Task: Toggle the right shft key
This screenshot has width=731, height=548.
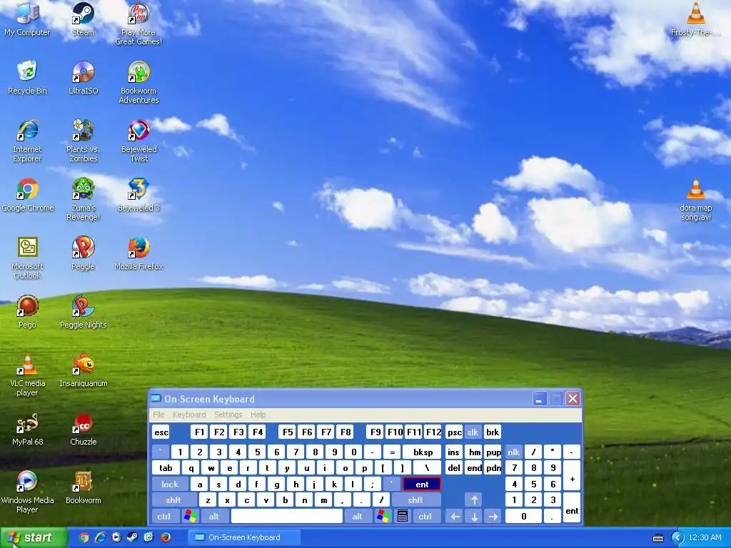Action: 416,500
